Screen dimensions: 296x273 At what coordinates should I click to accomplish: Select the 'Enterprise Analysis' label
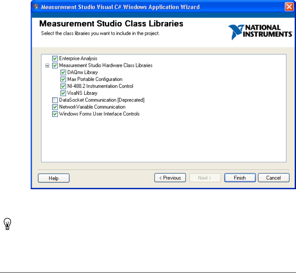point(78,59)
